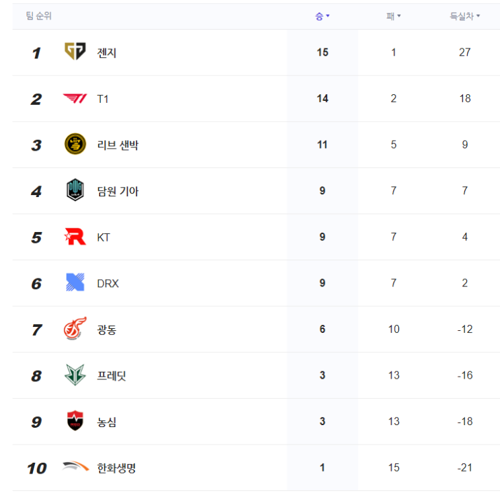
Task: Select the 담원 기아 team name
Action: click(x=118, y=192)
